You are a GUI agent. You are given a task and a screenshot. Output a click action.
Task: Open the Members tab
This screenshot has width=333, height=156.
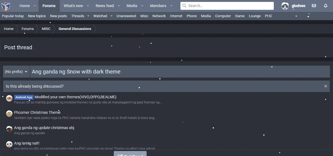click(158, 6)
